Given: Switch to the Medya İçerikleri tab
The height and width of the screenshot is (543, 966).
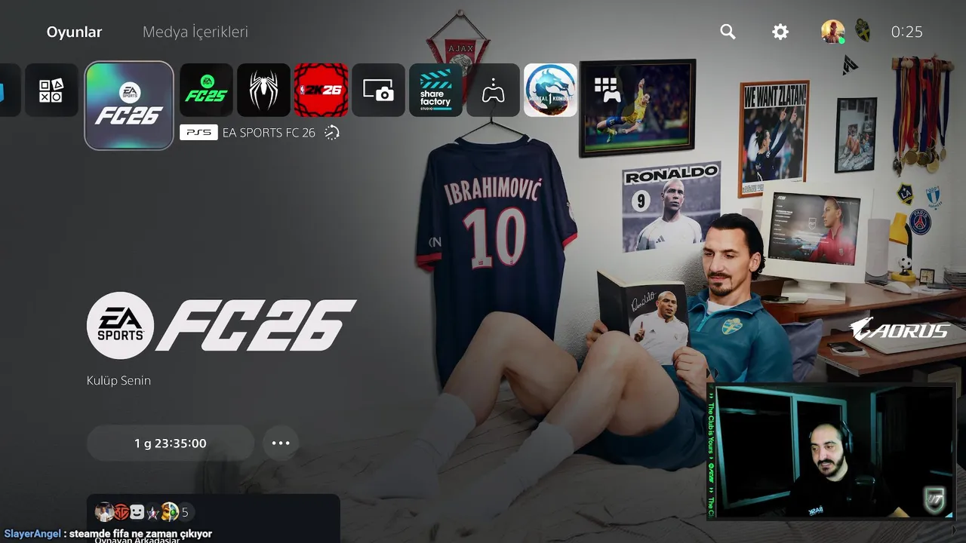Looking at the screenshot, I should [195, 32].
